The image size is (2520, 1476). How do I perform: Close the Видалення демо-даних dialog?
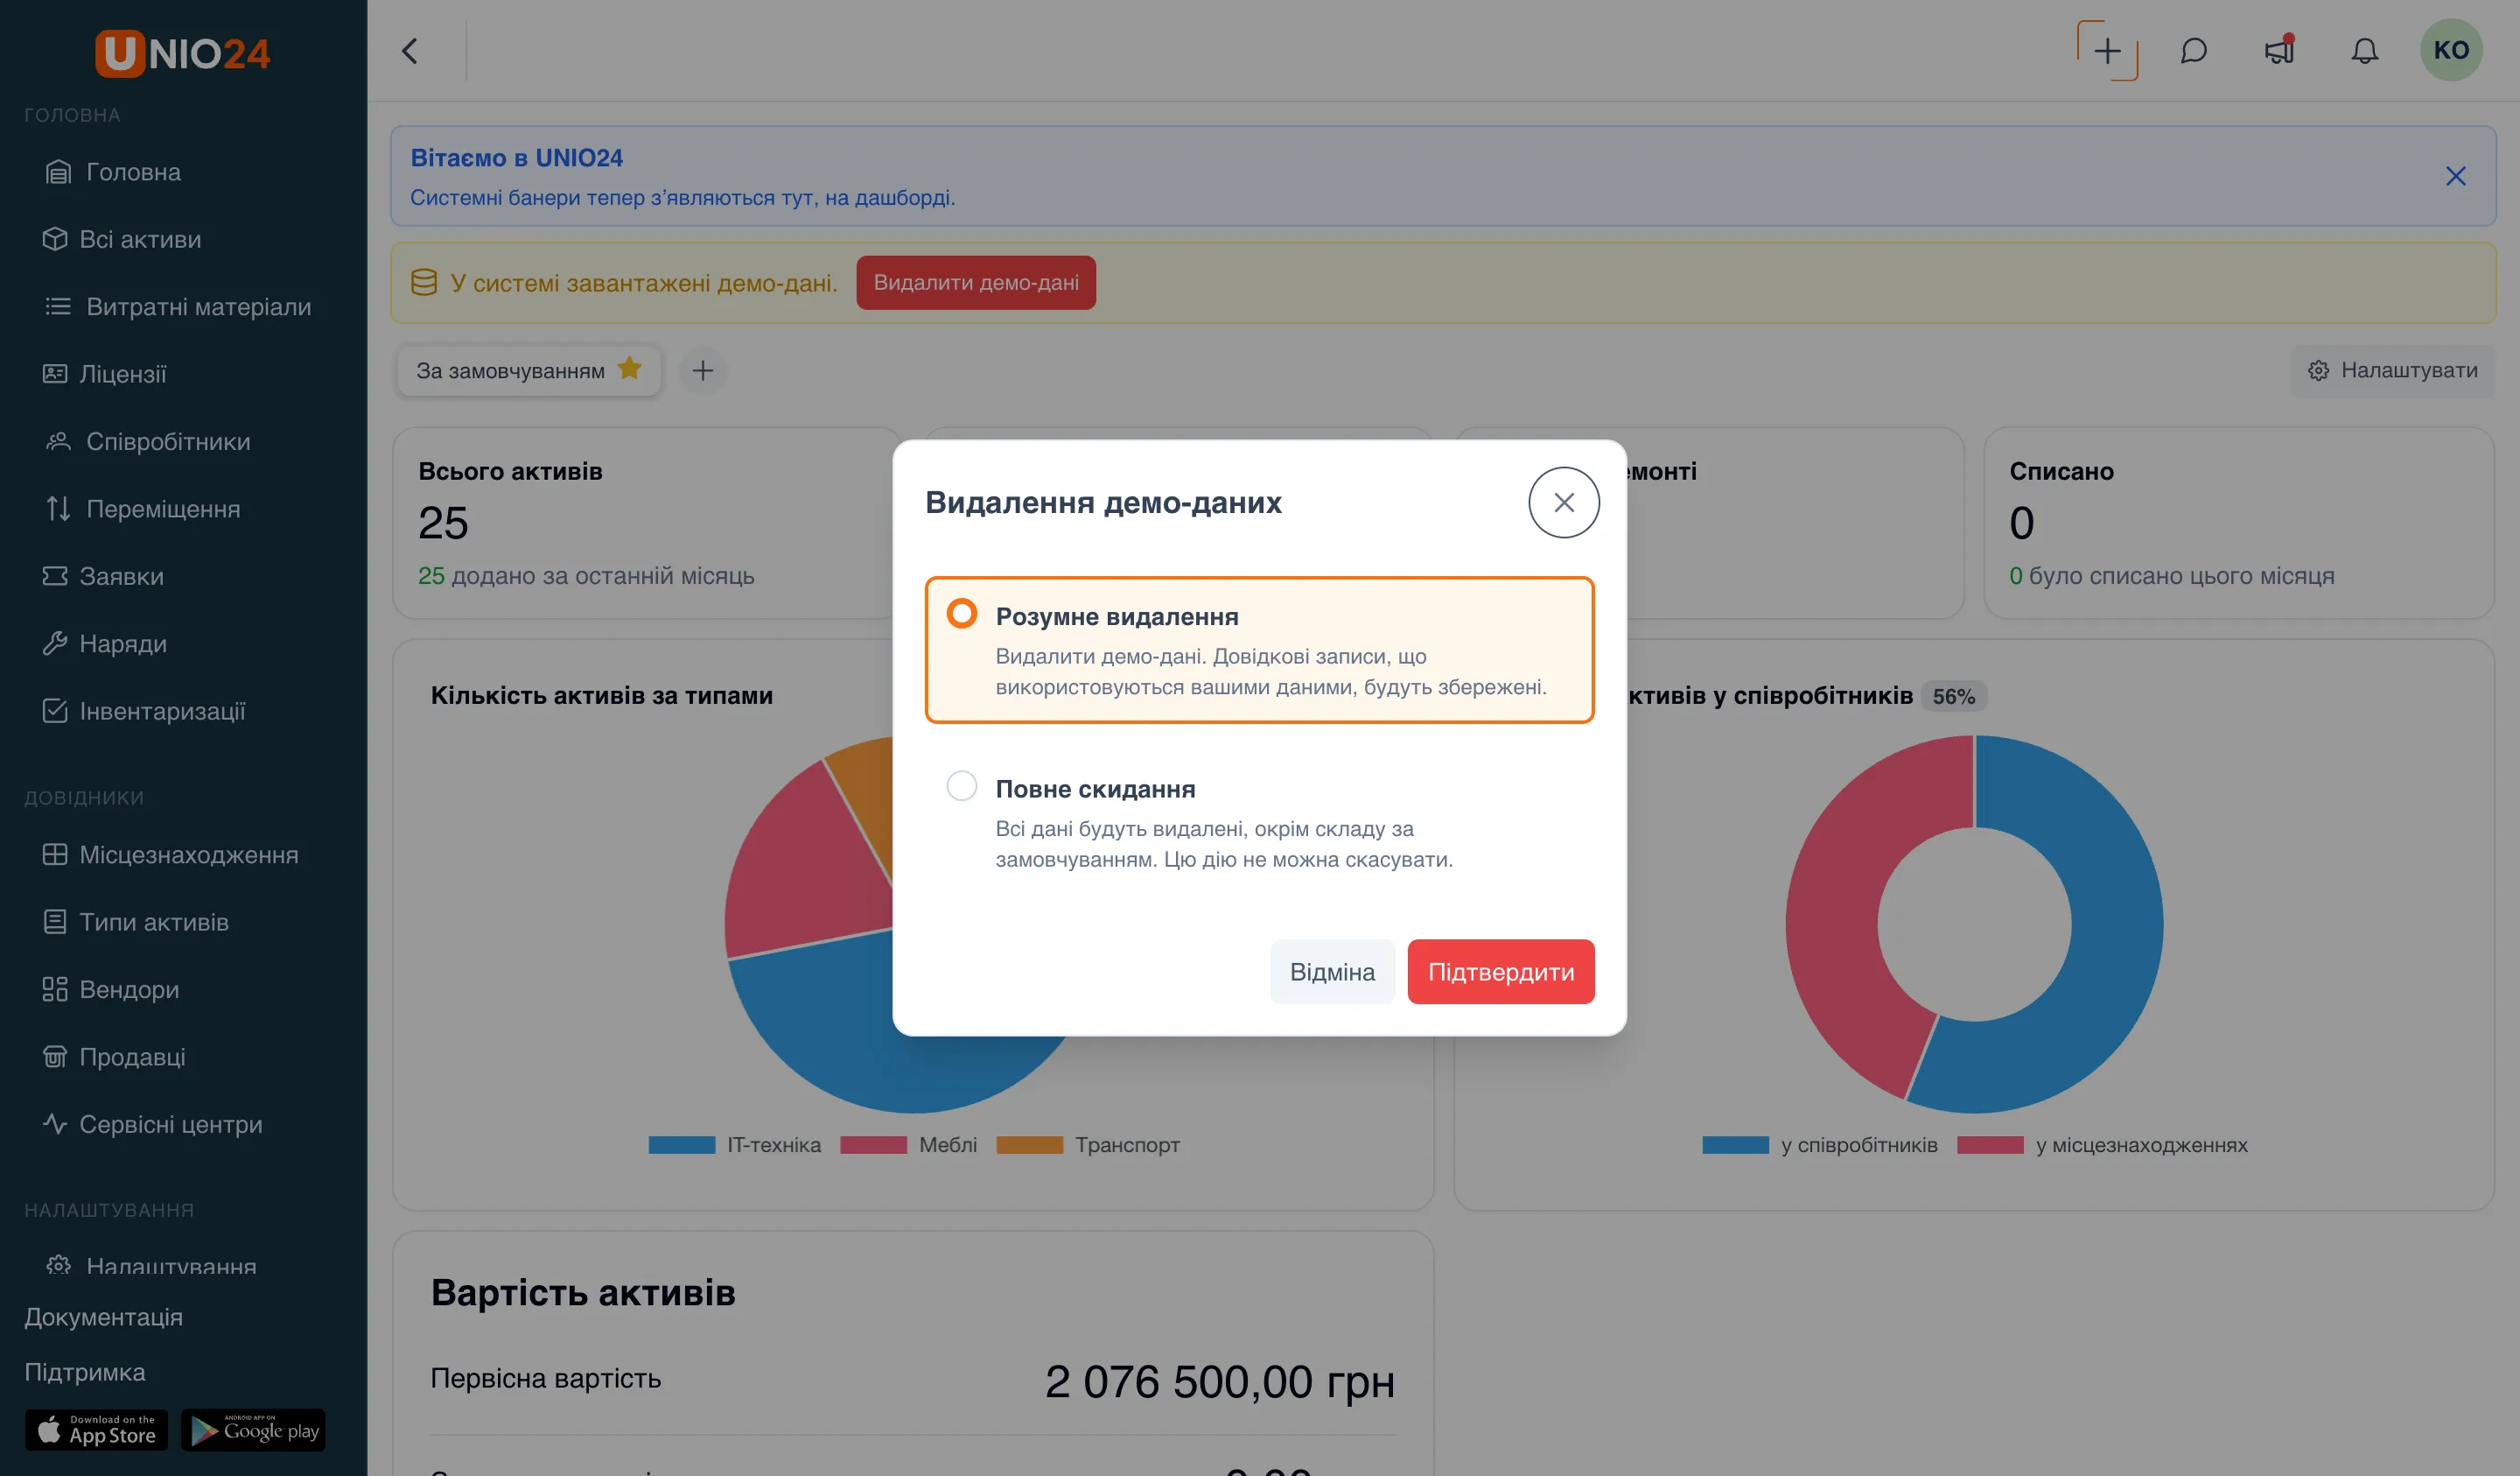[1564, 503]
